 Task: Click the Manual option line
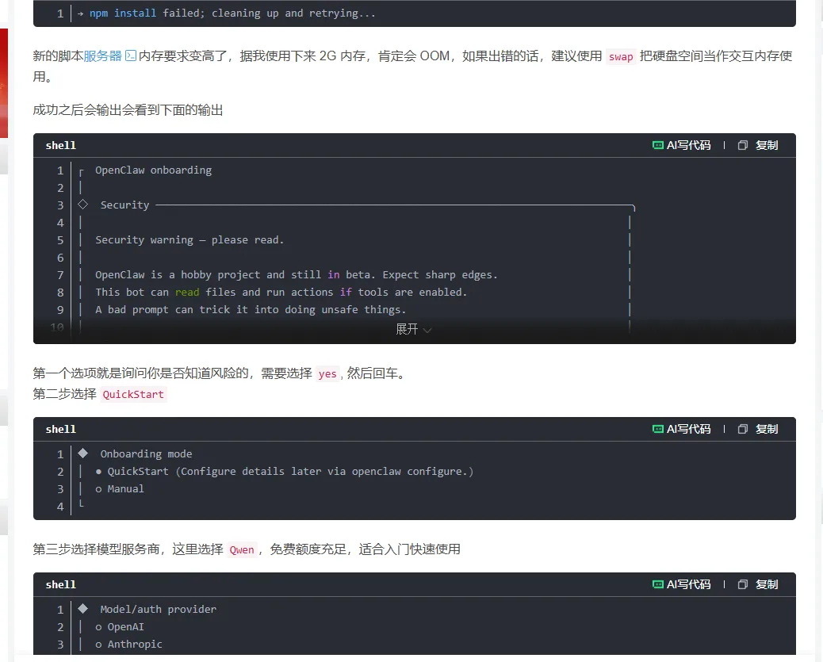coord(120,488)
